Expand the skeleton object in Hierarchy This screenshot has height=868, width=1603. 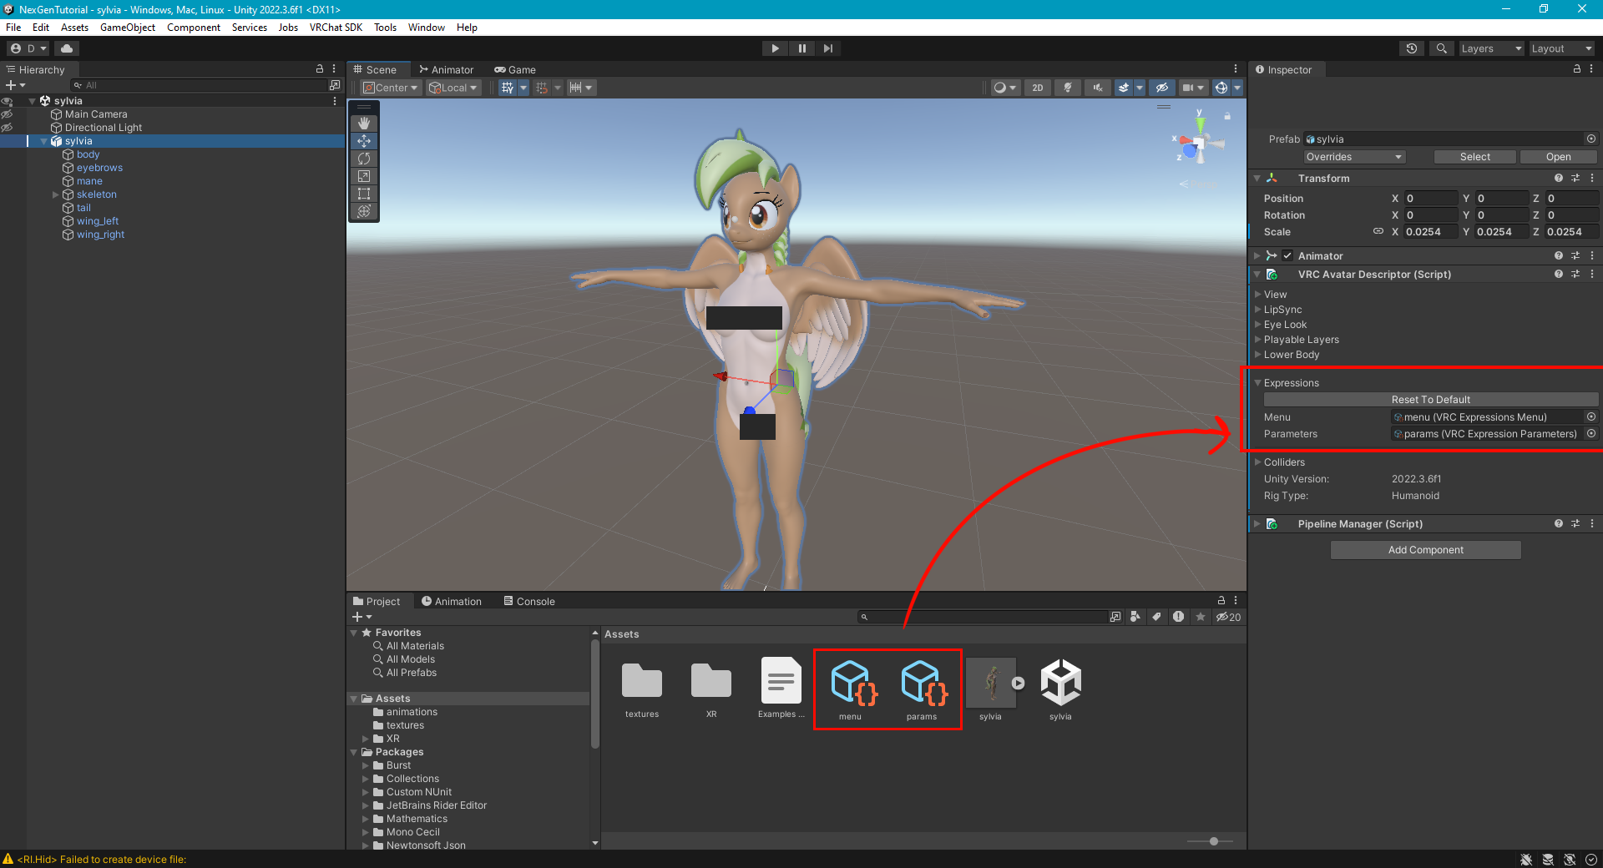click(x=56, y=194)
